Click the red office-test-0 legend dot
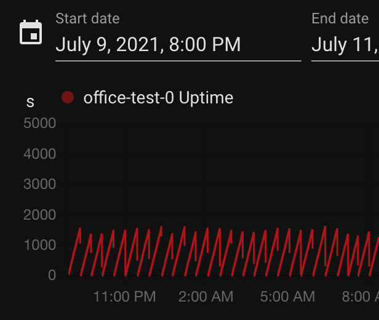 tap(68, 97)
